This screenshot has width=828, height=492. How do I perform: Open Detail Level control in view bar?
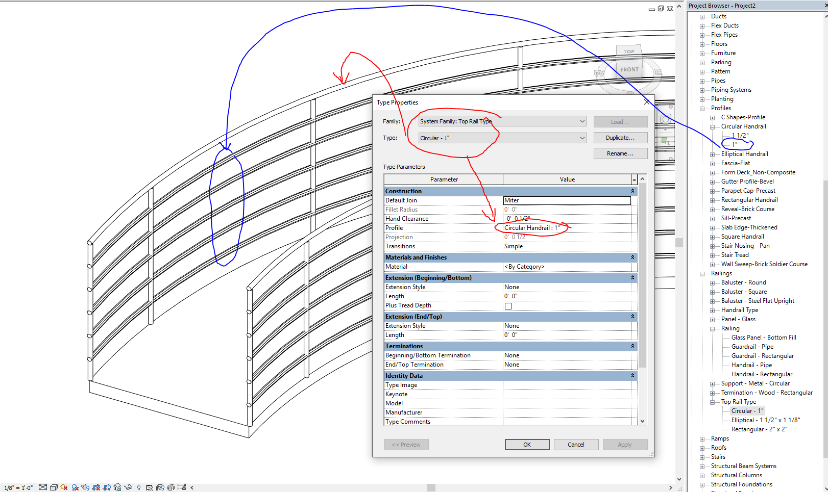tap(43, 487)
